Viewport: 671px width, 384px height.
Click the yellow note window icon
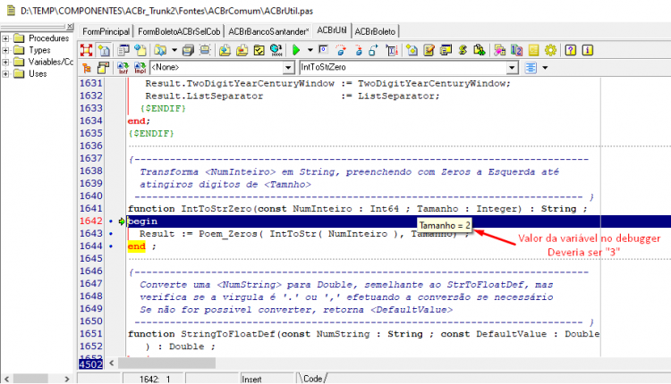click(x=103, y=68)
